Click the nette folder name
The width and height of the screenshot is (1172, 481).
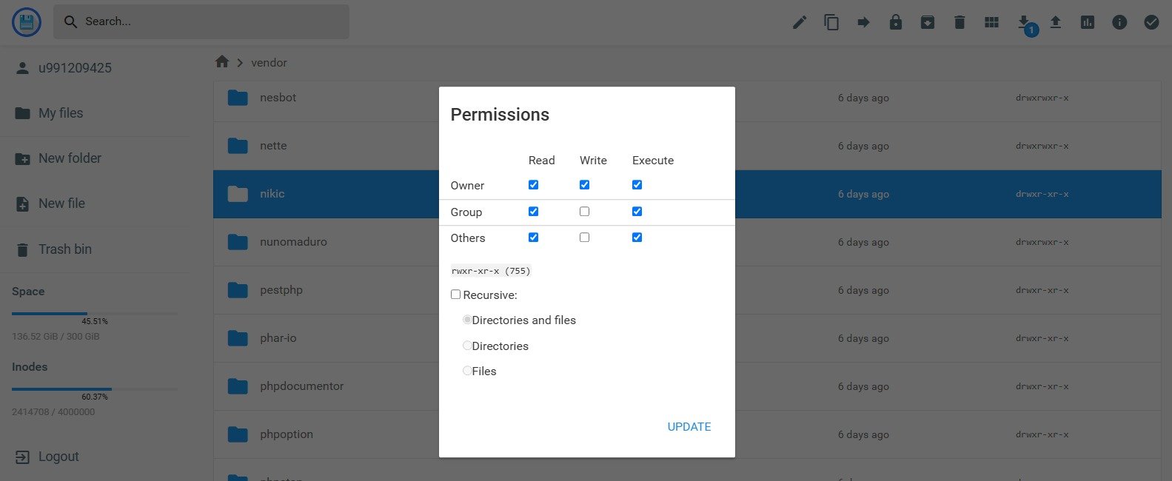coord(273,146)
